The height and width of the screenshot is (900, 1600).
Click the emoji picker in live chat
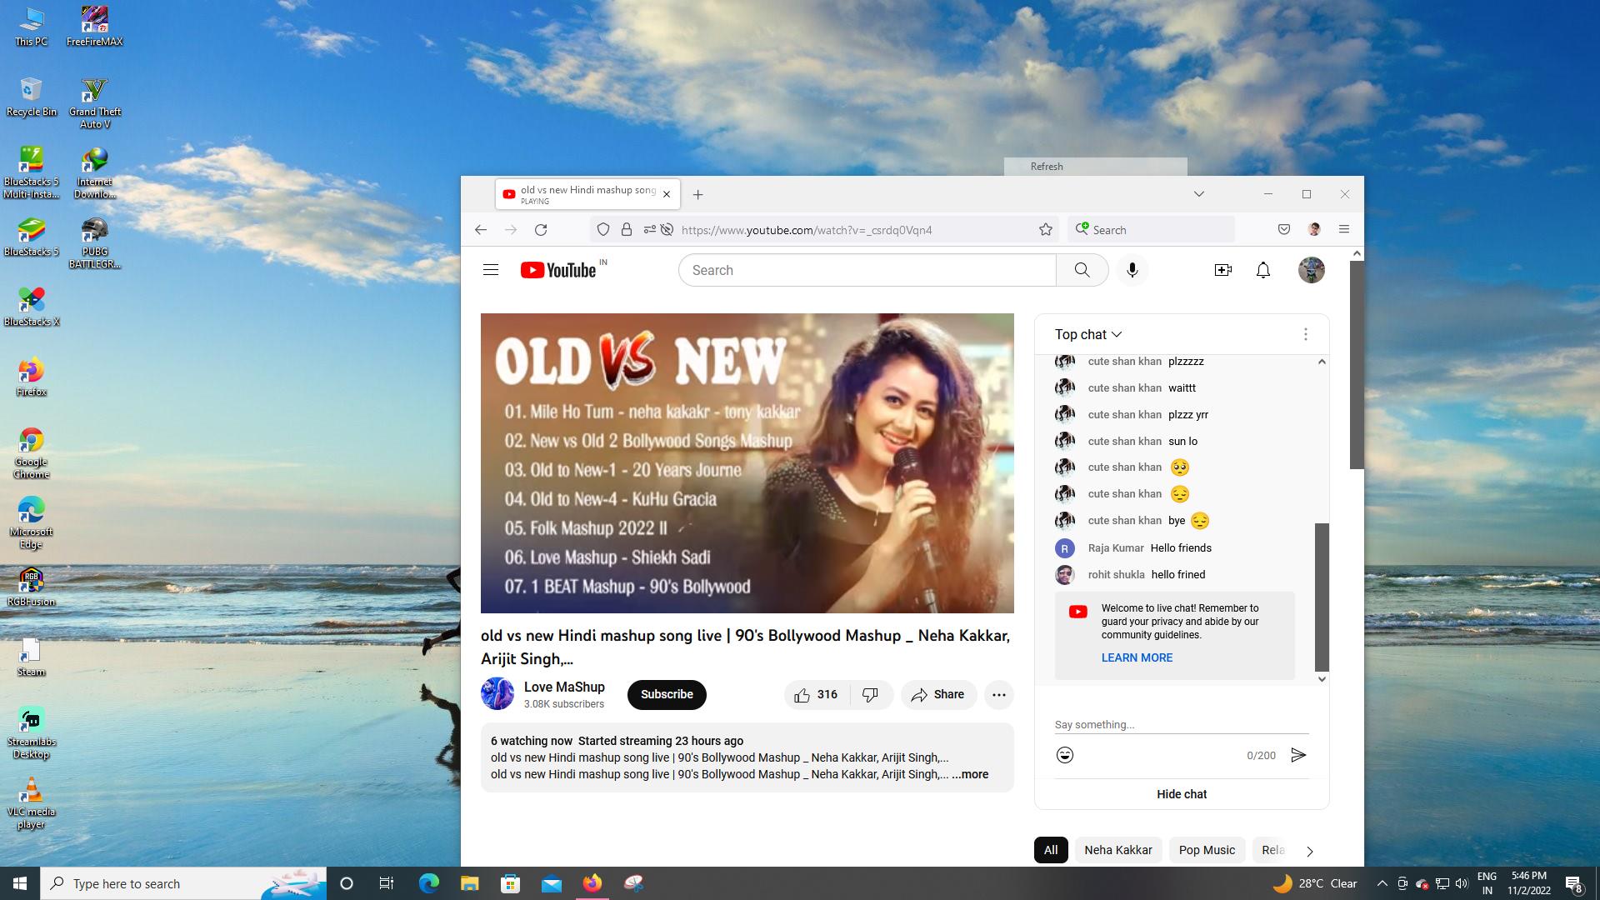point(1064,755)
